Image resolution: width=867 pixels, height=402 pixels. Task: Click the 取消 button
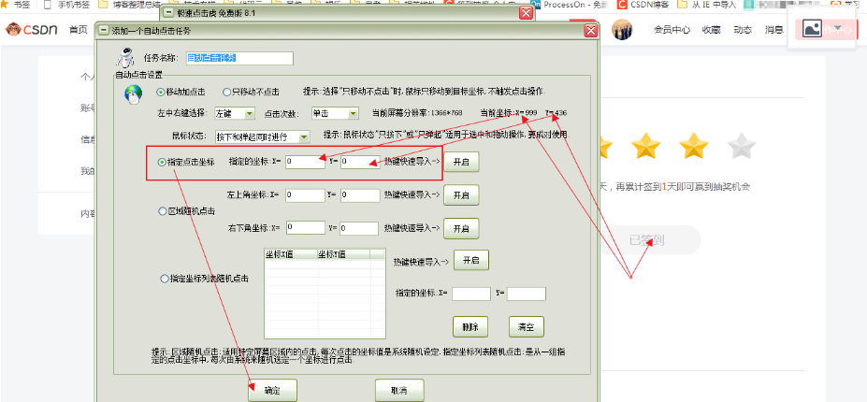pyautogui.click(x=399, y=391)
